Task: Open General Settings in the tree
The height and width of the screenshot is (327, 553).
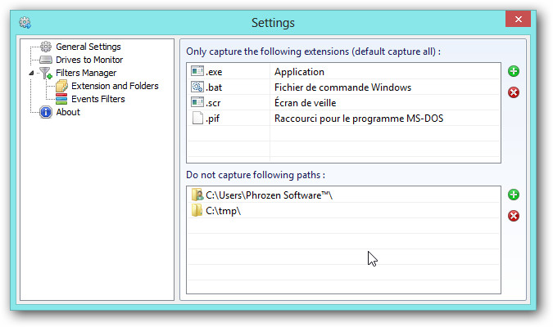Action: [88, 47]
